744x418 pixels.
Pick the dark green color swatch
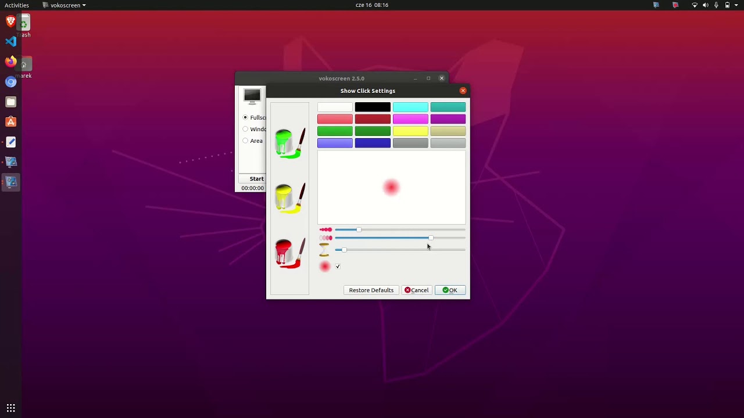[373, 131]
